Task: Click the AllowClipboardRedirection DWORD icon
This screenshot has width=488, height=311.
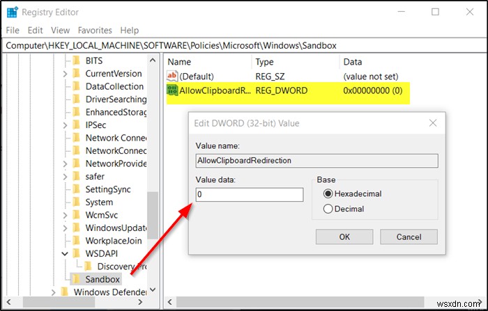Action: click(172, 90)
